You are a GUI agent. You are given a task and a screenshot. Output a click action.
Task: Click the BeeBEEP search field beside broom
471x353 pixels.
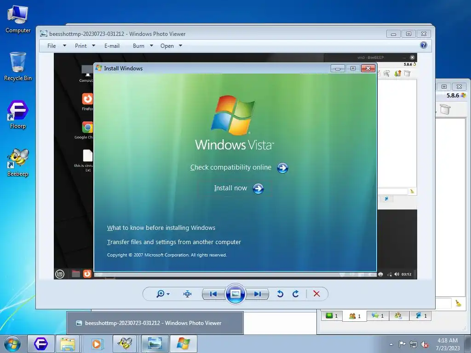click(x=443, y=303)
